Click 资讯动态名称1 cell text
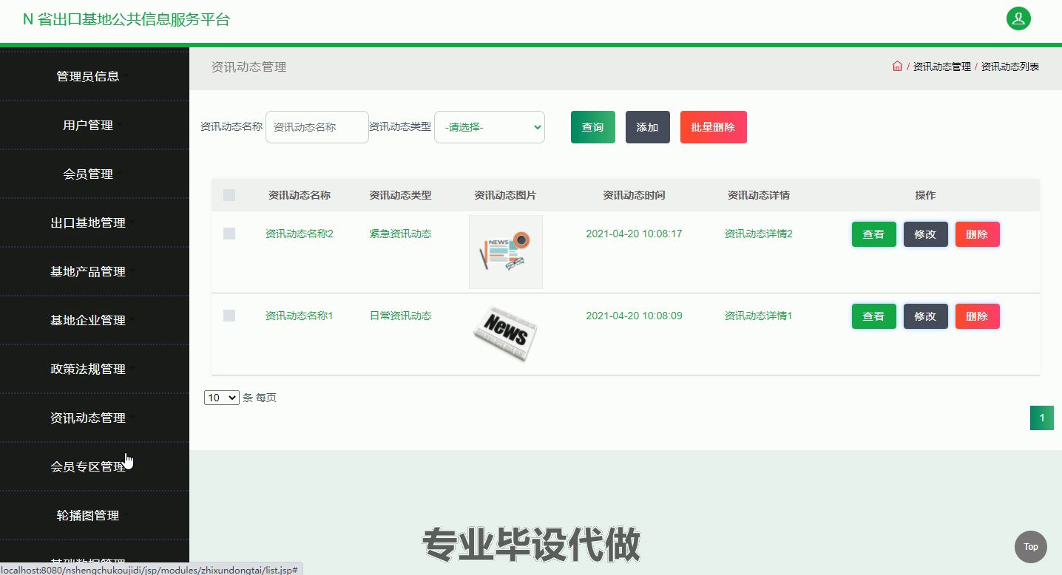Screen dimensions: 1062x575 pyautogui.click(x=300, y=316)
